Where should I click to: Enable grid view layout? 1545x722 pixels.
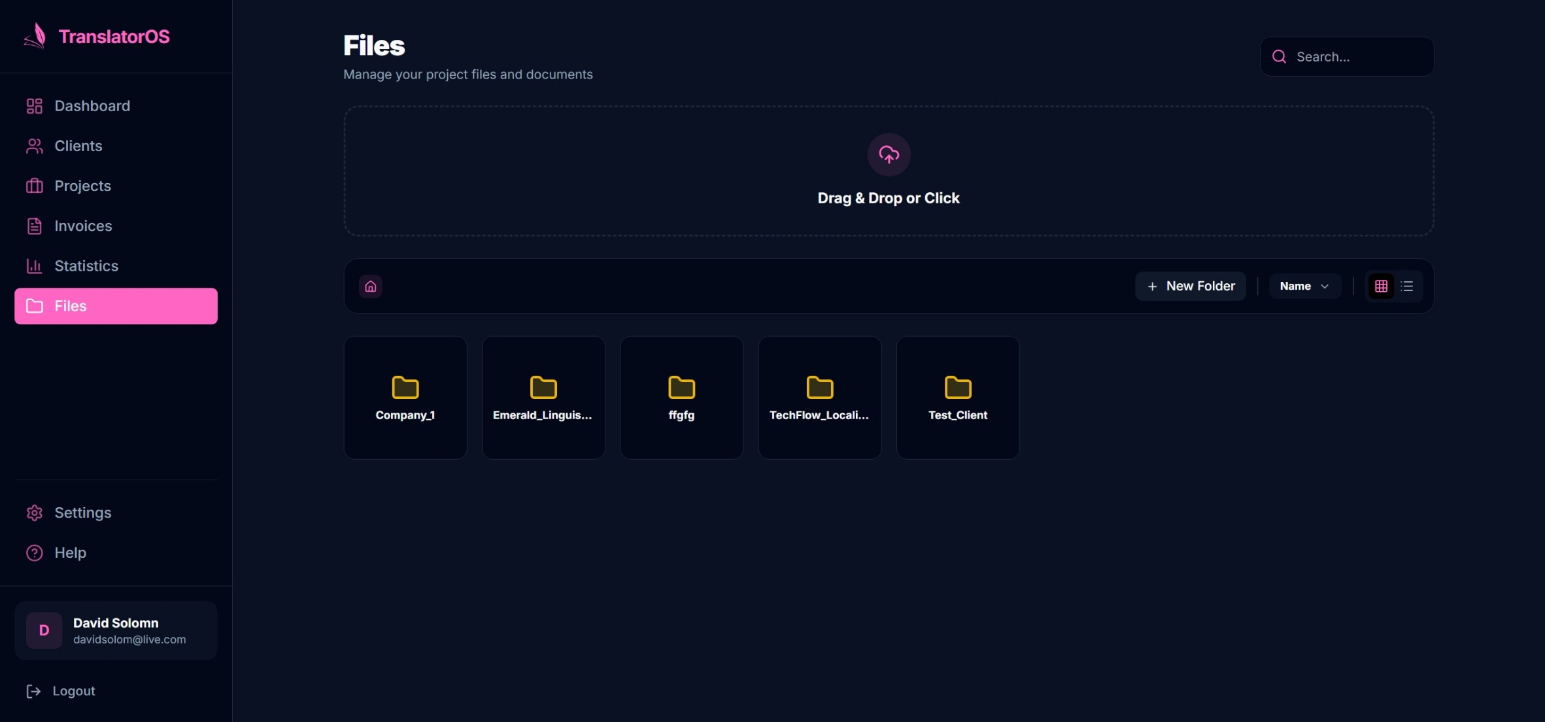tap(1381, 286)
